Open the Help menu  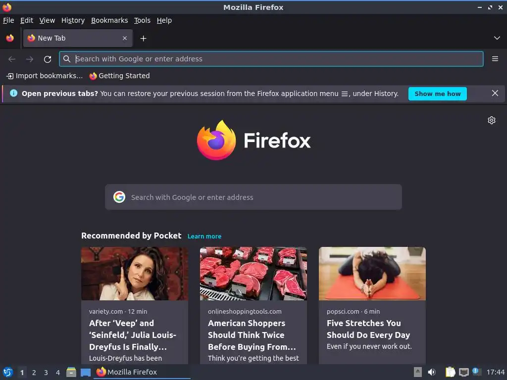click(x=164, y=20)
